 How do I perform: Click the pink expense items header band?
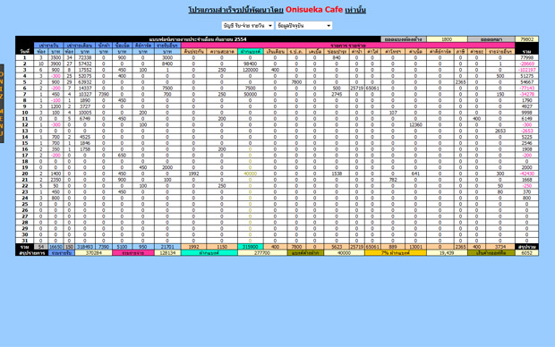[x=347, y=46]
